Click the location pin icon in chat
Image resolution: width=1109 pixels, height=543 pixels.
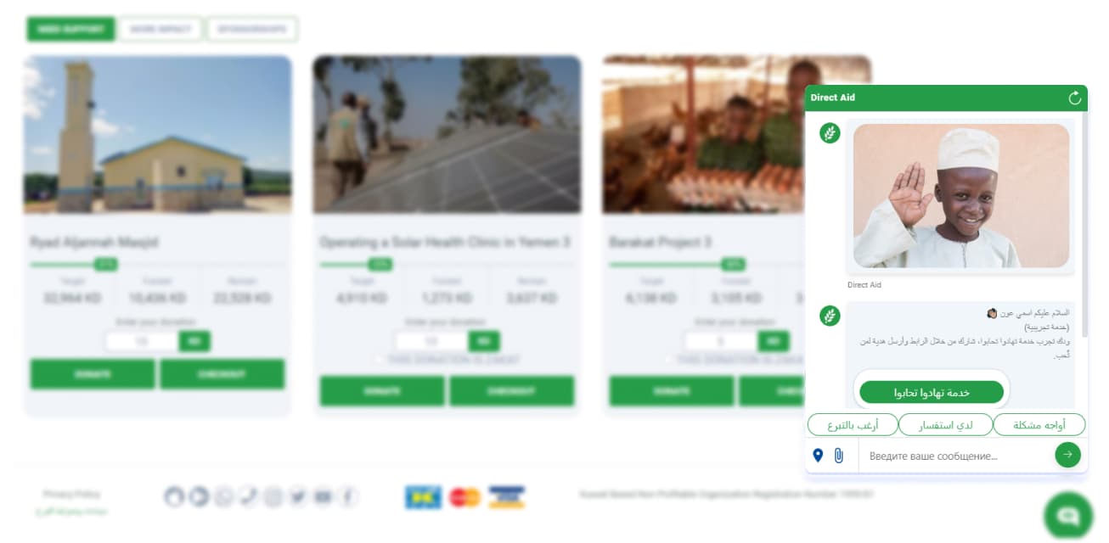tap(818, 456)
